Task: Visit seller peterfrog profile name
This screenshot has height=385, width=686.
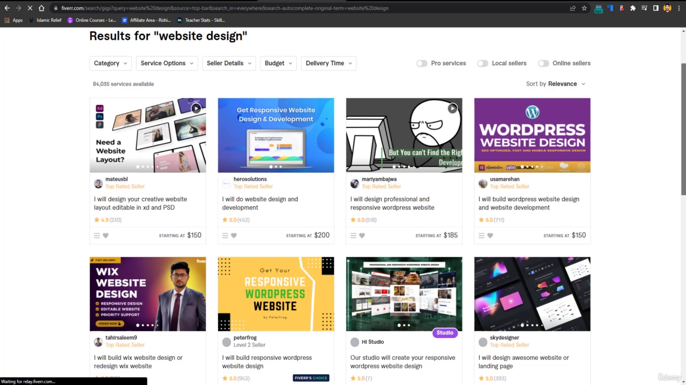Action: click(x=245, y=338)
